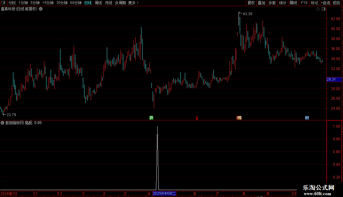
Task: Switch to 日线 daily chart
Action: coord(88,3)
